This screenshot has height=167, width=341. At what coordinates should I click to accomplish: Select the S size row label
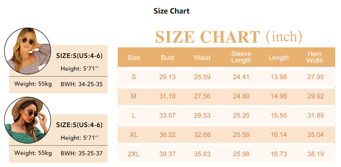coord(134,77)
